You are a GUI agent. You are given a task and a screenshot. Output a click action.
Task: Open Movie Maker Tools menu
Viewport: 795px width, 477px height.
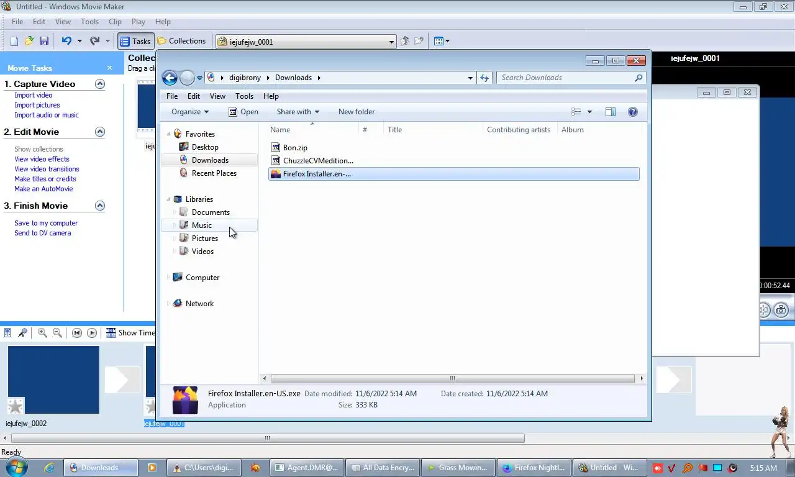(x=89, y=22)
